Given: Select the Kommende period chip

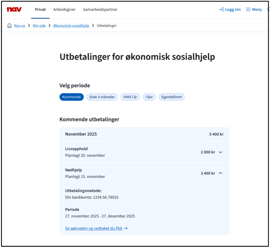Looking at the screenshot, I should coord(71,97).
